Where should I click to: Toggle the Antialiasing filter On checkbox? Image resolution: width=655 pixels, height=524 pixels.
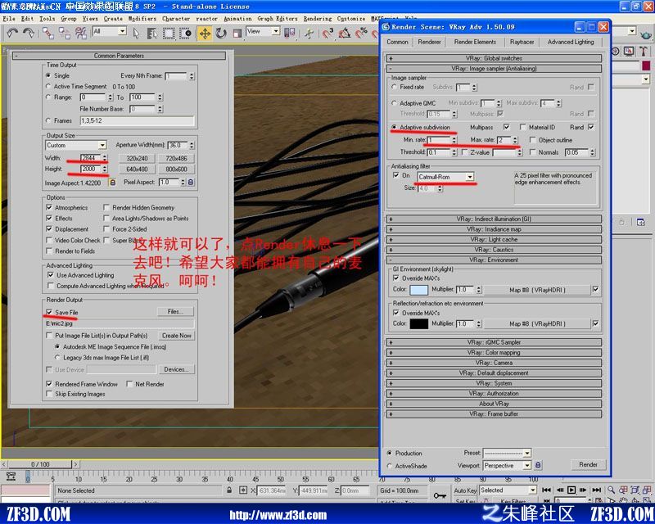point(396,175)
